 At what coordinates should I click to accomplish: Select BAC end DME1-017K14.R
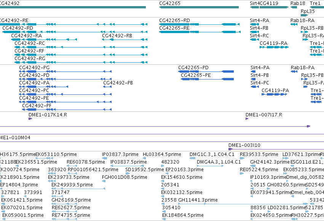(x=30, y=119)
